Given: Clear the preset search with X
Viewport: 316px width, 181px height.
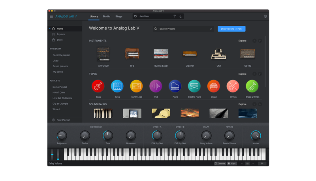Looking at the screenshot, I should (x=211, y=29).
